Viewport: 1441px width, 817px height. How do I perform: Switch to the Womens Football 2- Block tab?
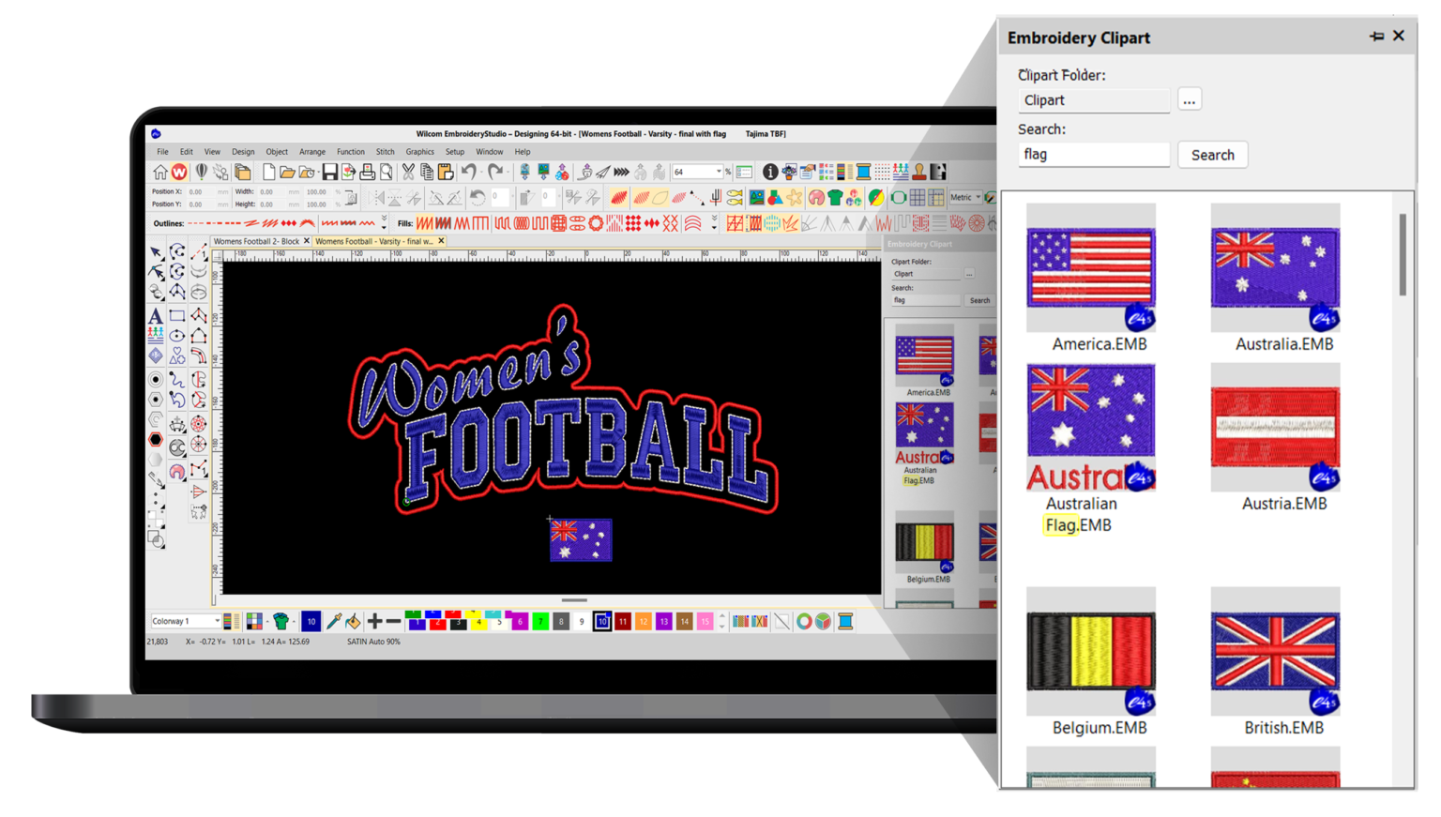[258, 241]
